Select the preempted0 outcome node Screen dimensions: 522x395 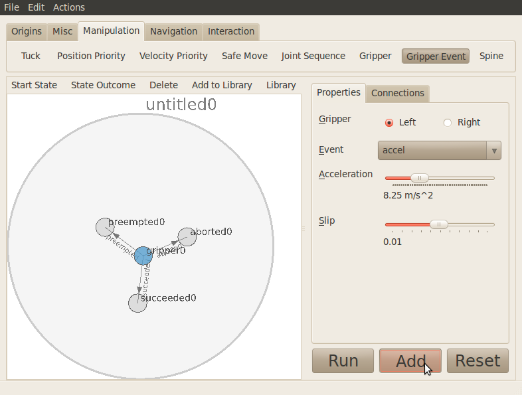(102, 227)
